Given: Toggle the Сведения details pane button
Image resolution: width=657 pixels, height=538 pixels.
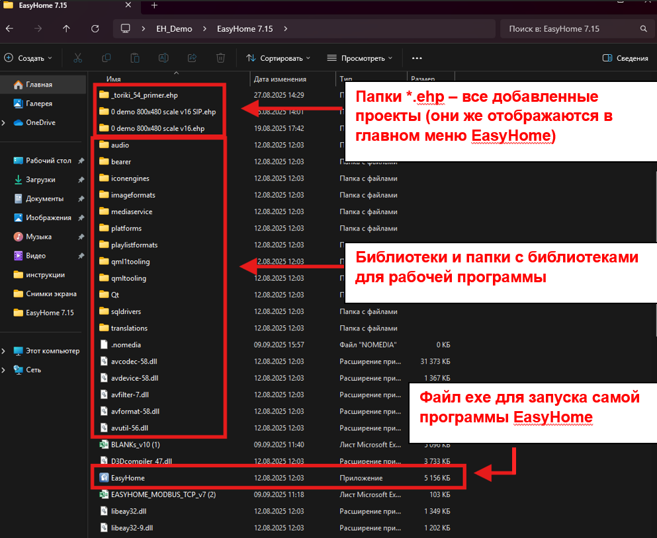Looking at the screenshot, I should 625,58.
